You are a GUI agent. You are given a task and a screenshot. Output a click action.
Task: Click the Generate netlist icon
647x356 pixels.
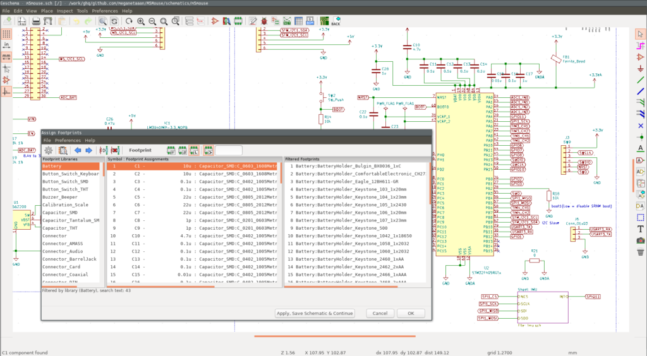click(x=287, y=21)
